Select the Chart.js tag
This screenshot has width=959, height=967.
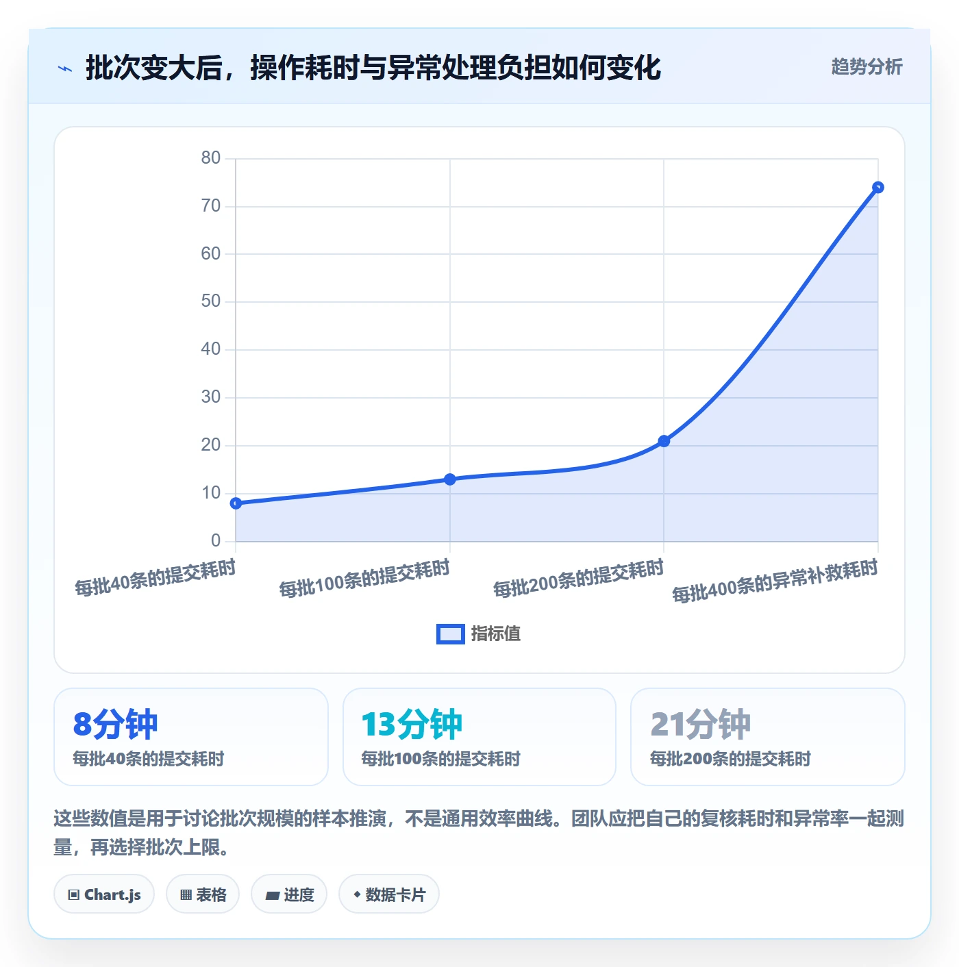tap(104, 894)
